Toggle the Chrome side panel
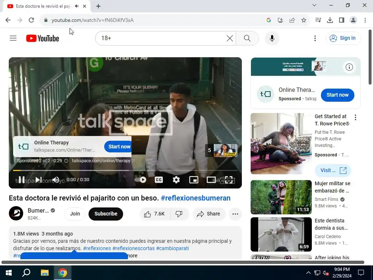Screen dimensions: 373x280 [x=342, y=20]
